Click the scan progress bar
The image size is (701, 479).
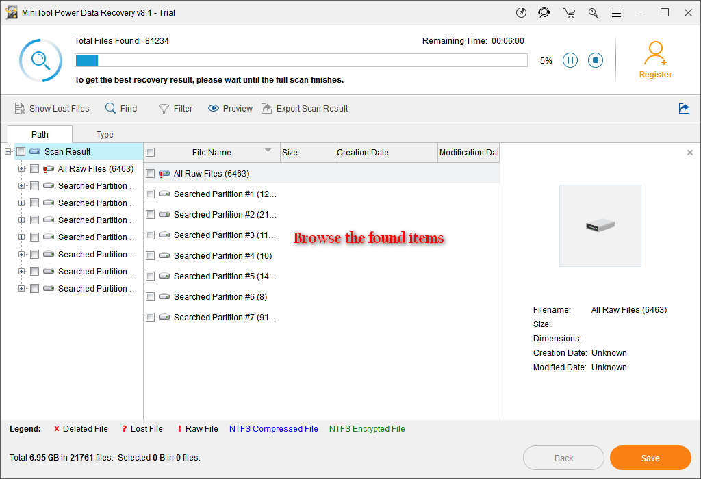click(301, 60)
